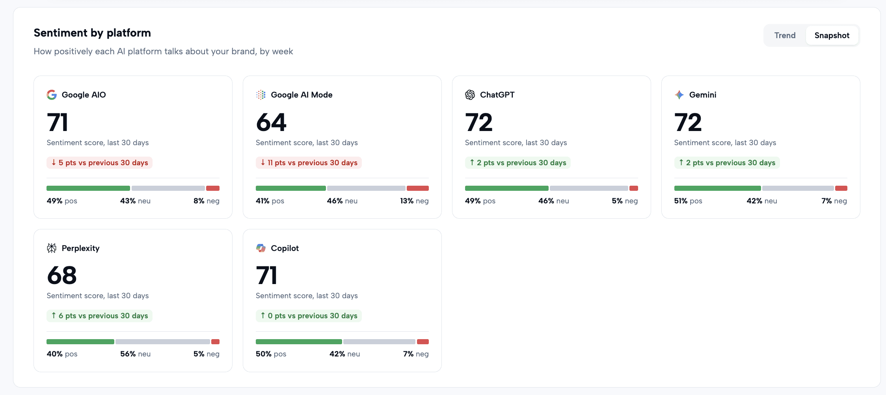The image size is (886, 395).
Task: Click '5% neg' in ChatGPT card
Action: pyautogui.click(x=625, y=201)
